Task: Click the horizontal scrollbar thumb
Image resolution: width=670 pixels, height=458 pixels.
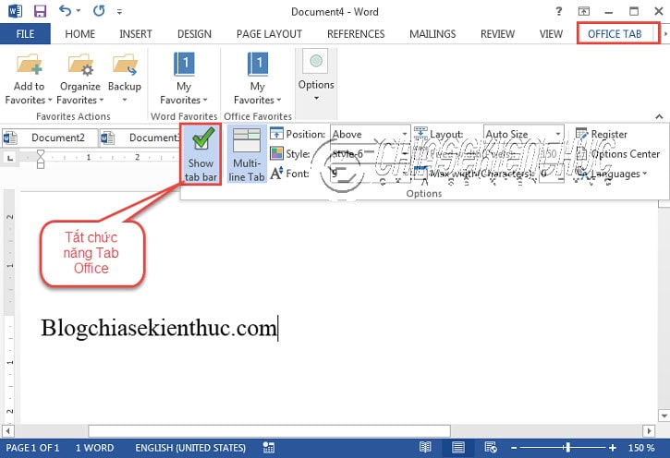Action: [x=269, y=430]
